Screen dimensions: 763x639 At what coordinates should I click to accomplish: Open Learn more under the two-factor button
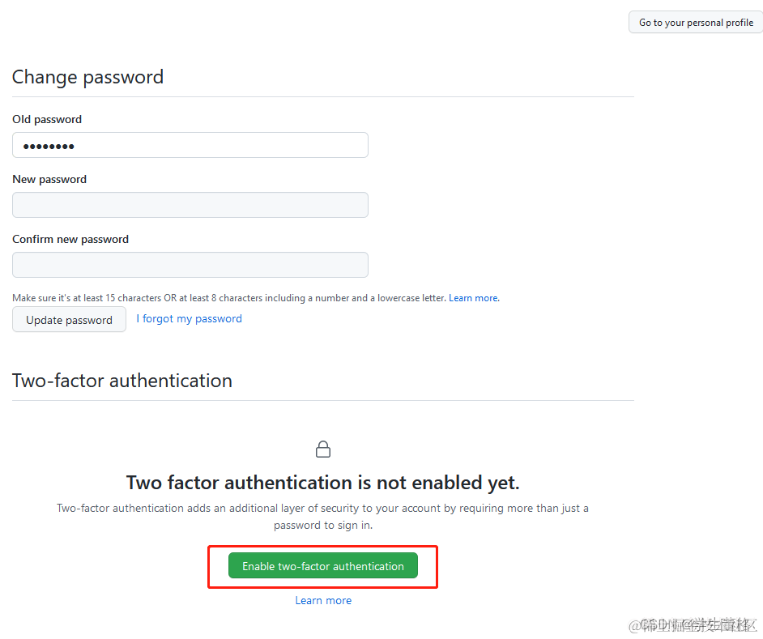point(323,601)
